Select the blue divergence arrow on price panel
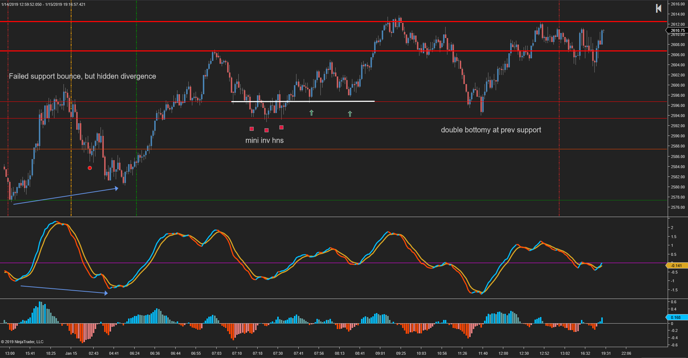688x358 pixels. click(66, 196)
